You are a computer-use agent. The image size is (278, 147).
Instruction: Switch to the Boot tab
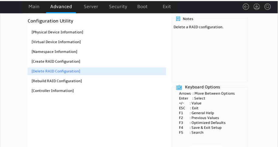[142, 7]
